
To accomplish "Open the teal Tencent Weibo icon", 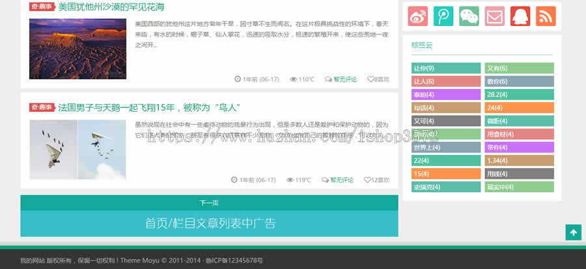I will pos(443,16).
